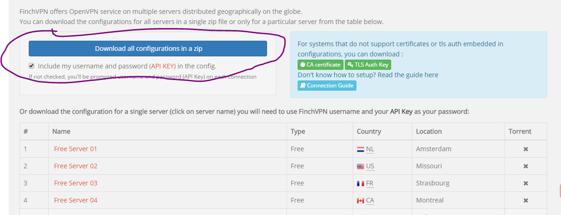561x215 pixels.
Task: Toggle Include my username and password checkbox
Action: [31, 66]
